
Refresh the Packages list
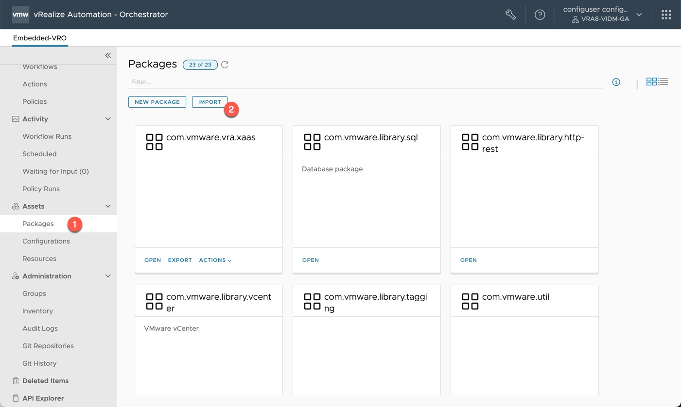(x=225, y=65)
